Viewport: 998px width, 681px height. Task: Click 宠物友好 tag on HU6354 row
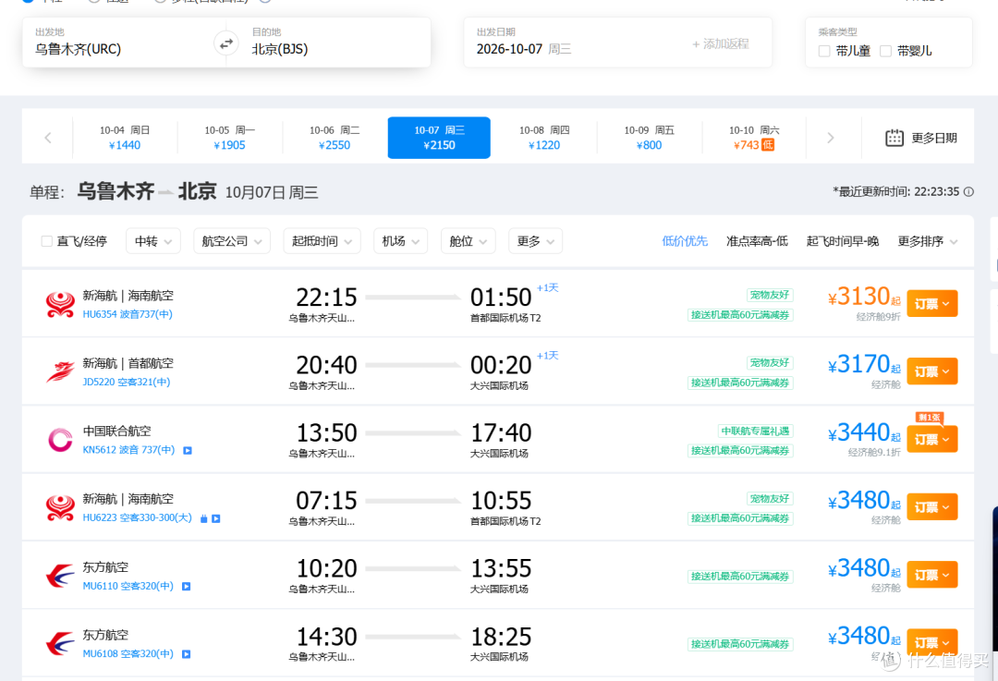coord(770,295)
